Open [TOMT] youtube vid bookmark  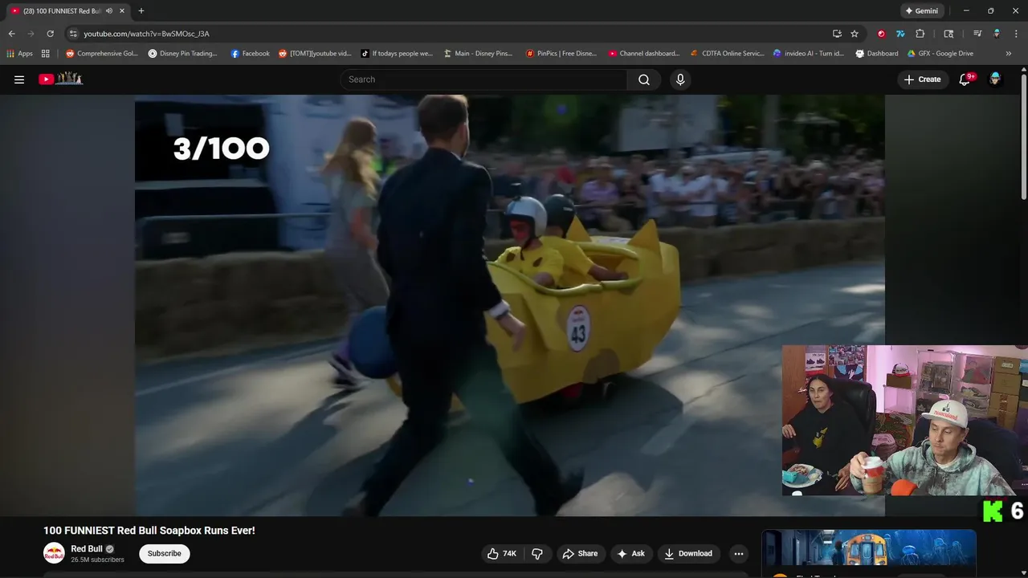click(x=316, y=53)
